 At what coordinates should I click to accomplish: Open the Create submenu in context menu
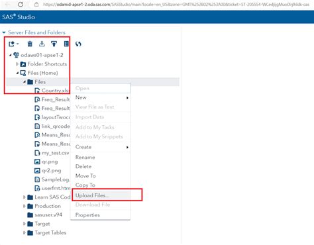pyautogui.click(x=101, y=147)
